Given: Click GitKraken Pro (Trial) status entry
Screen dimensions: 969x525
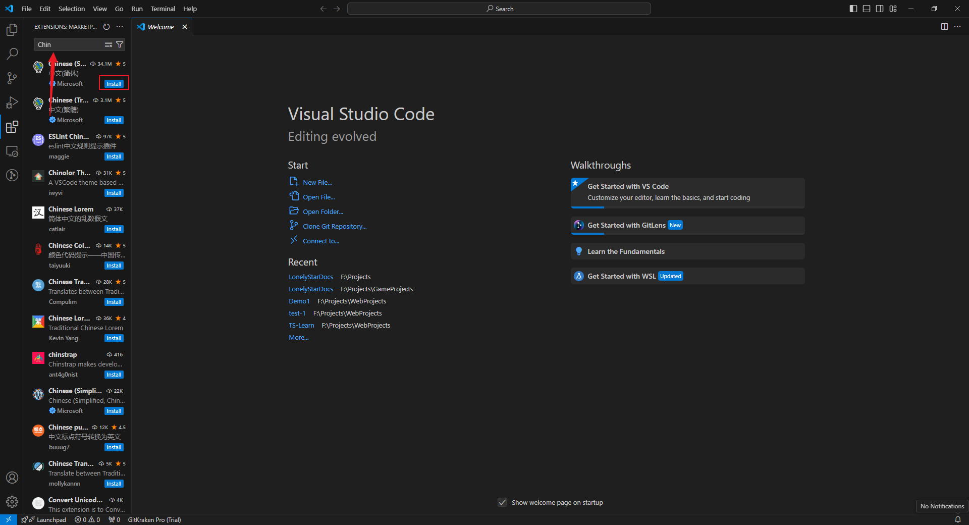Looking at the screenshot, I should click(x=154, y=519).
